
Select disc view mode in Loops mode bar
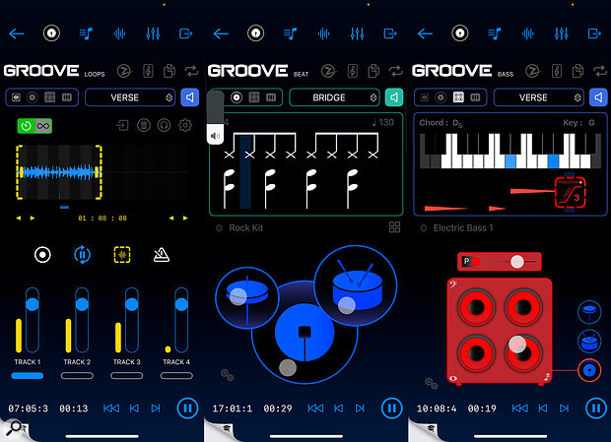pos(33,97)
